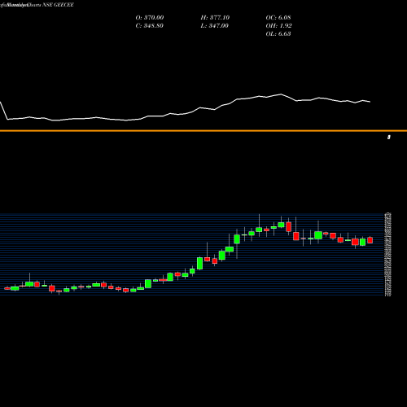407x407 pixels.
Task: Click the orange horizontal baseline
Action: (x=203, y=131)
